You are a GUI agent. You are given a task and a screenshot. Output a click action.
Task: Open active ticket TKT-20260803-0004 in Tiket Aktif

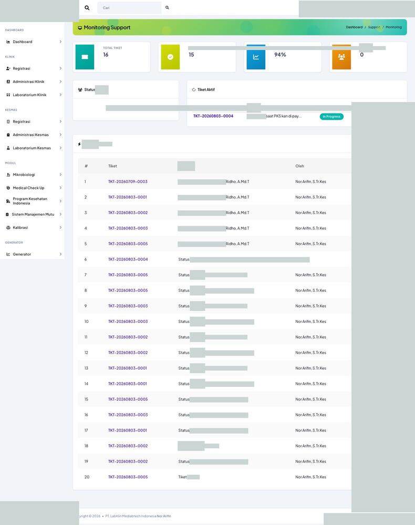click(x=213, y=116)
